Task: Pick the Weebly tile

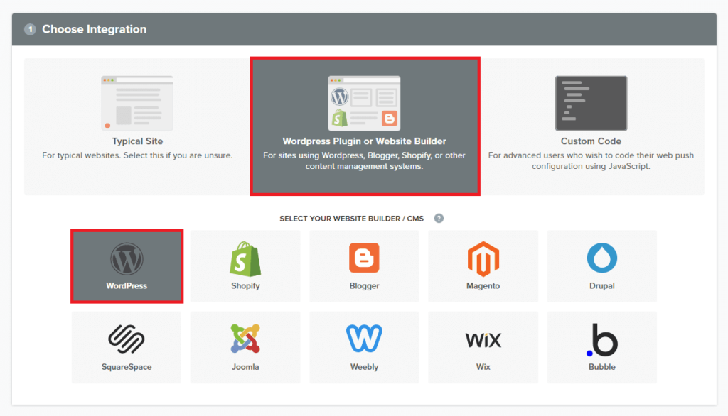Action: coord(364,347)
